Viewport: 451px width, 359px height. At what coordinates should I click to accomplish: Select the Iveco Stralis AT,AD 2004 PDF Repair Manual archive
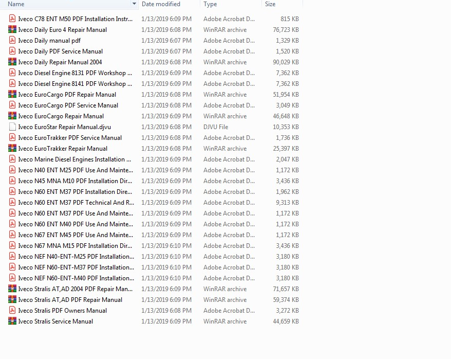click(74, 289)
